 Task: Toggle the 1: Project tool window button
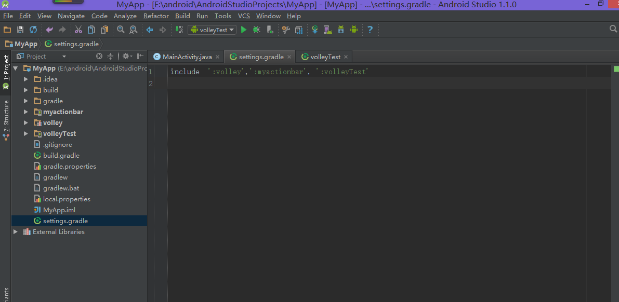pos(6,72)
